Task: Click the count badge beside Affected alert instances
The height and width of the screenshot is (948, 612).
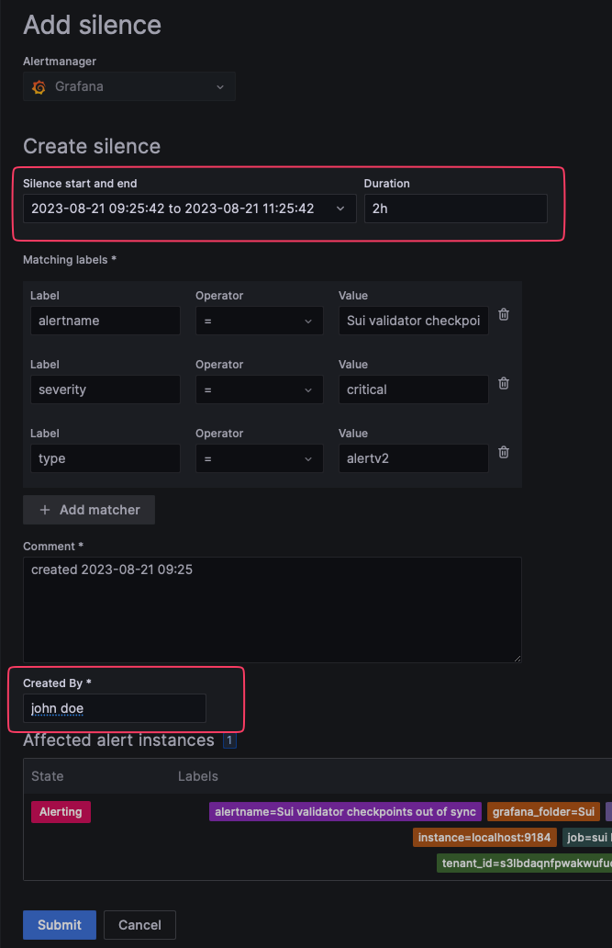Action: (229, 740)
